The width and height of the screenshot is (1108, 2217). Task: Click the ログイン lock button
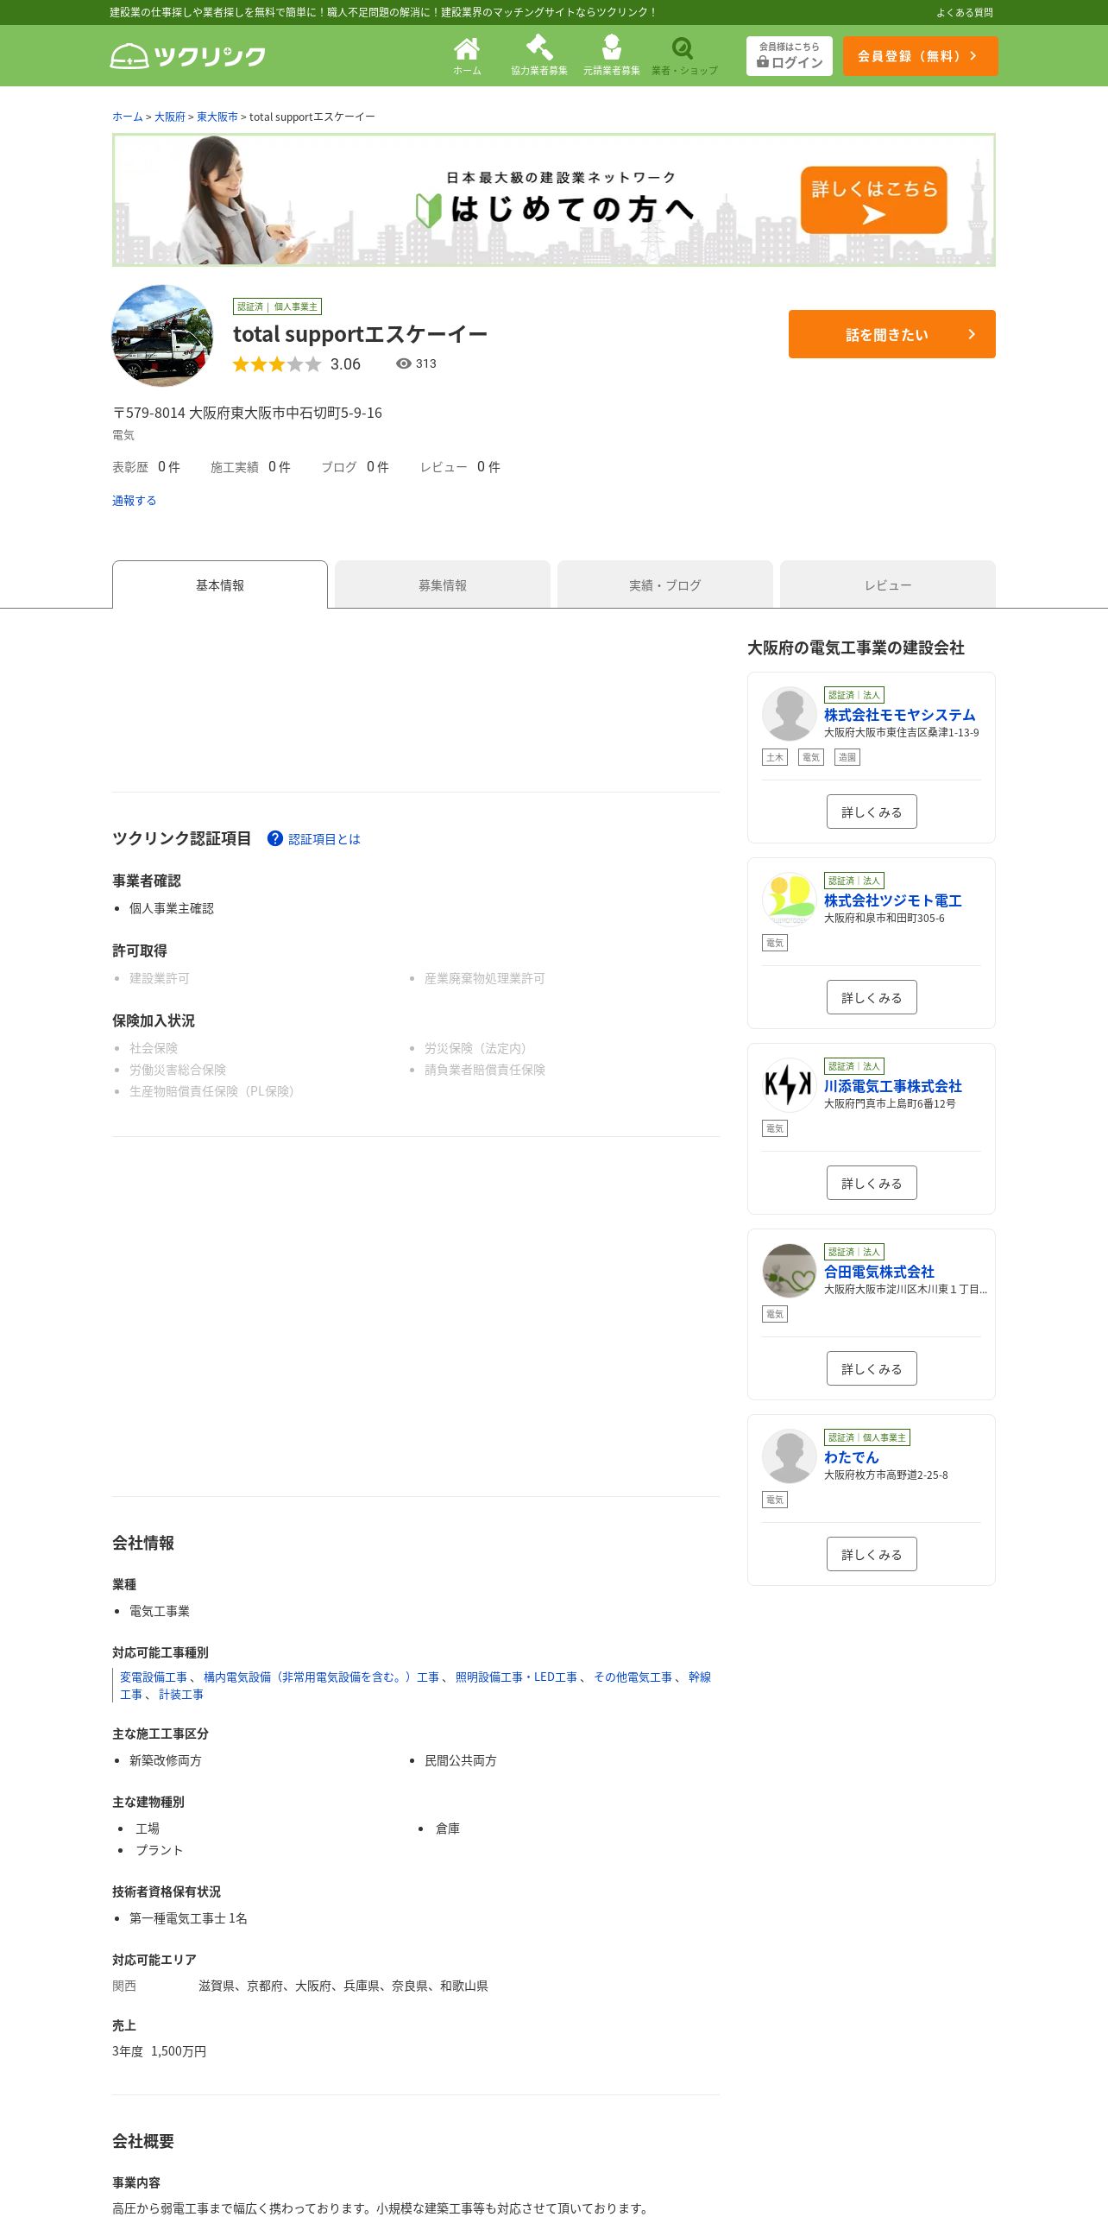point(790,56)
